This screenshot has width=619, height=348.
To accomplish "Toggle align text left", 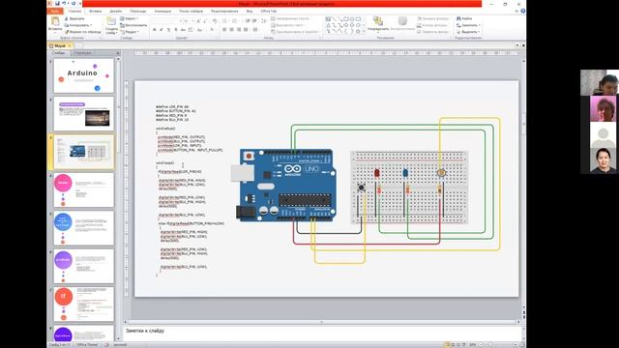I will point(224,29).
